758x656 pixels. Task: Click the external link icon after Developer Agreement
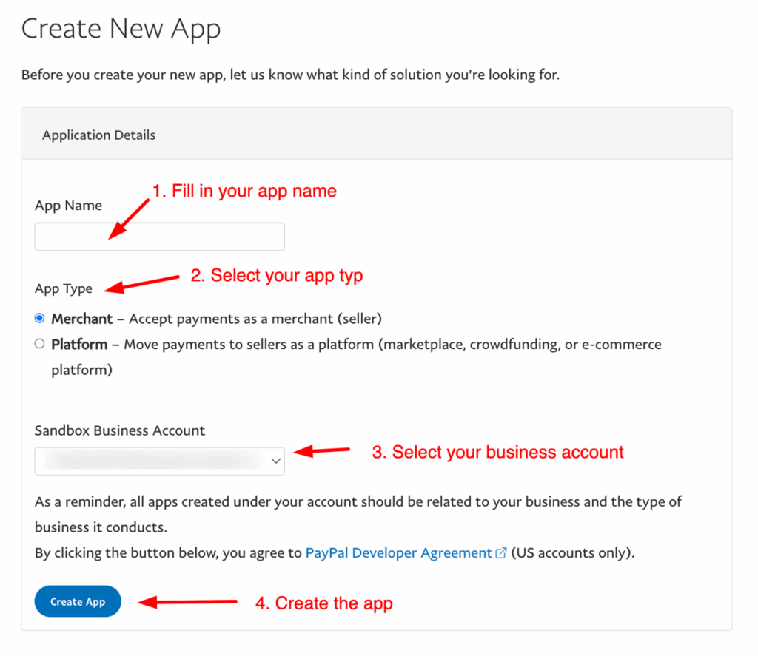tap(501, 553)
